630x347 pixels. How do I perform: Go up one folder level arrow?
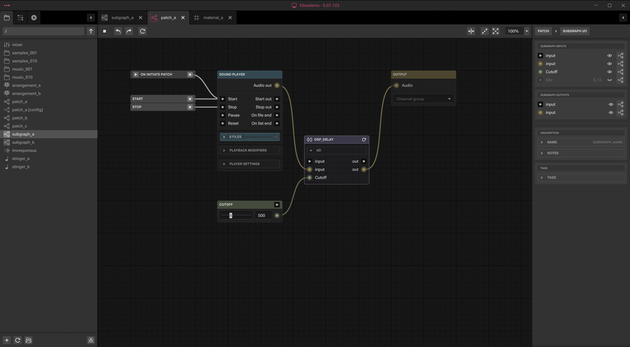(x=91, y=31)
